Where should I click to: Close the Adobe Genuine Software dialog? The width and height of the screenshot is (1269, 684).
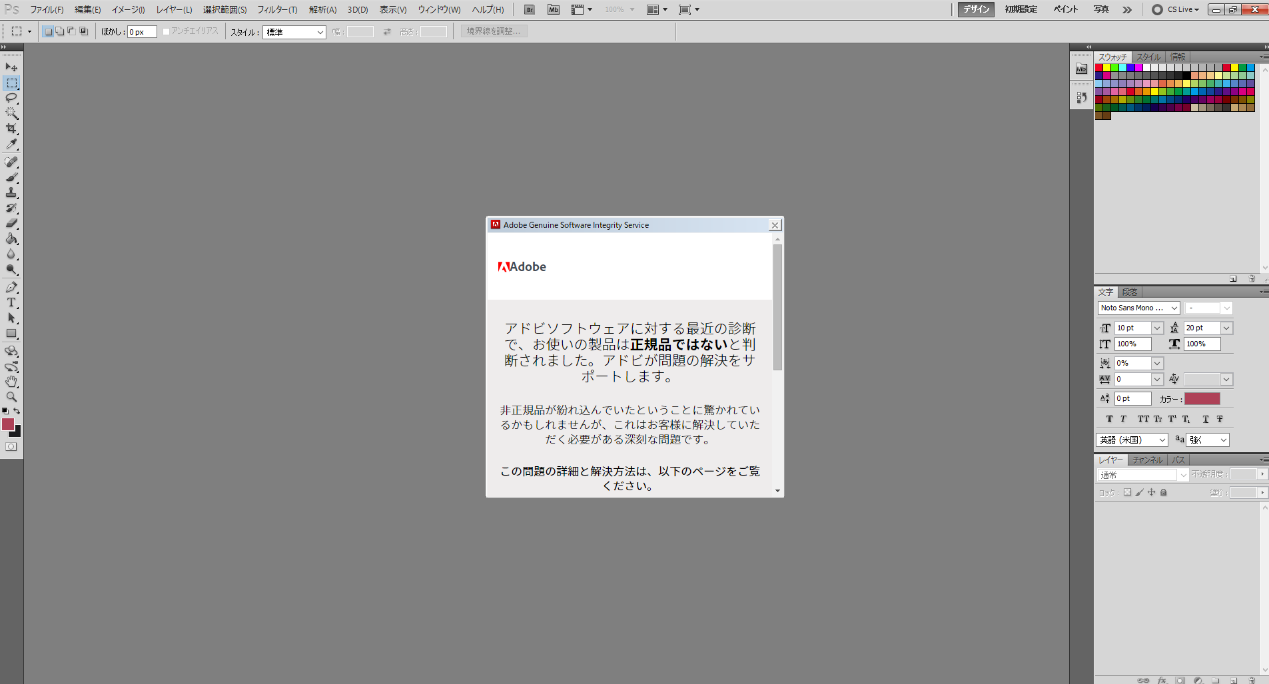[x=775, y=225]
